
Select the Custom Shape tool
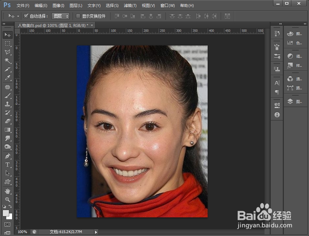pos(8,182)
